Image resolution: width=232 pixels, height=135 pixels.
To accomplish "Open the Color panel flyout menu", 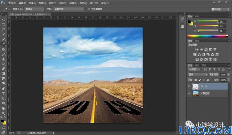I will [x=229, y=16].
